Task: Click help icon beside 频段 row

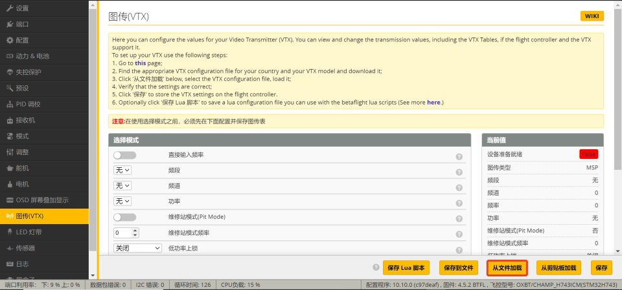Action: coord(459,172)
